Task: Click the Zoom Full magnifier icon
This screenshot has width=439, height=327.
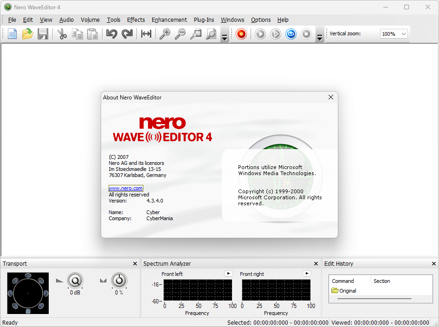Action: [211, 34]
